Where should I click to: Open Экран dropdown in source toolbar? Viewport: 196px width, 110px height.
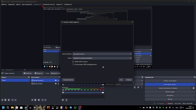click(x=55, y=73)
